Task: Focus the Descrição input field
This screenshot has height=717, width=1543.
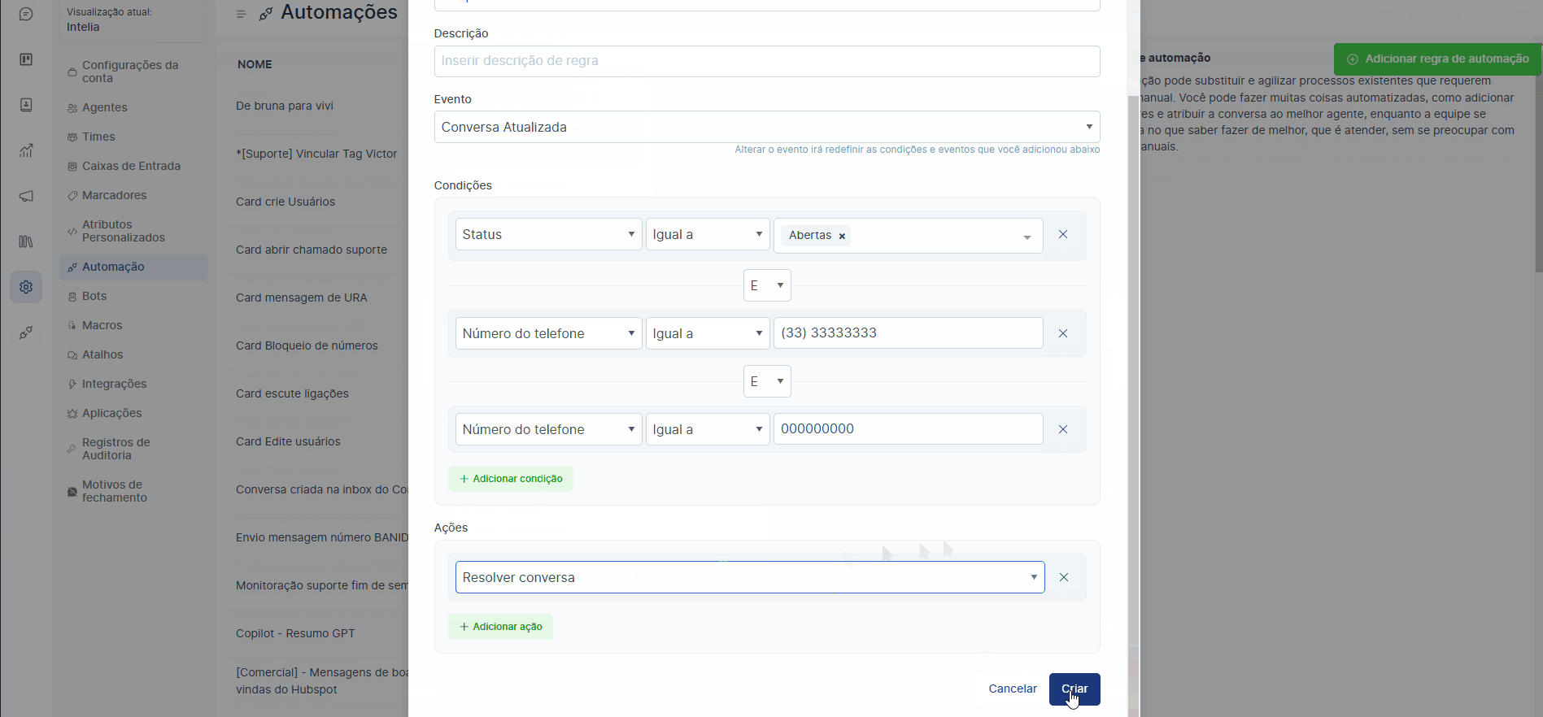Action: coord(766,61)
